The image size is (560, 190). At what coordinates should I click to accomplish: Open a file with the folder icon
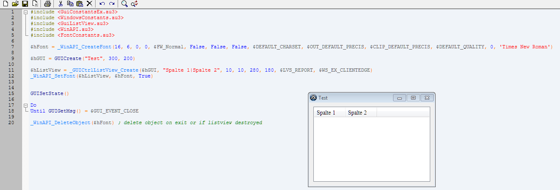[15, 4]
